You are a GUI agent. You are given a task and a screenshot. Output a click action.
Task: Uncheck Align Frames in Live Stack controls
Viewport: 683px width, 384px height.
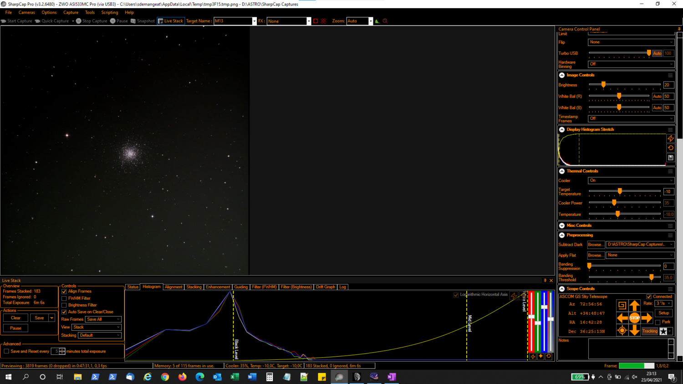coord(64,292)
